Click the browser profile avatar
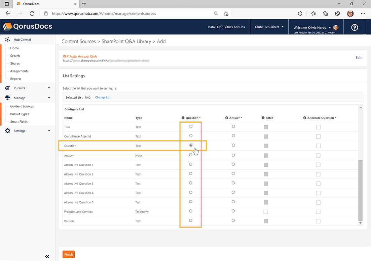Viewport: 371px width, 261px height. click(x=350, y=13)
